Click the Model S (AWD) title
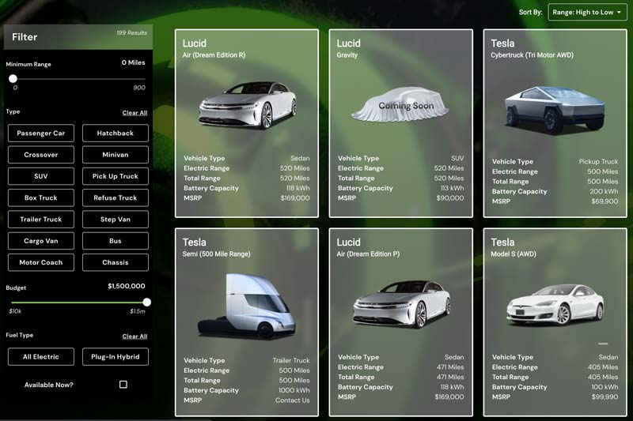This screenshot has width=633, height=421. [513, 254]
